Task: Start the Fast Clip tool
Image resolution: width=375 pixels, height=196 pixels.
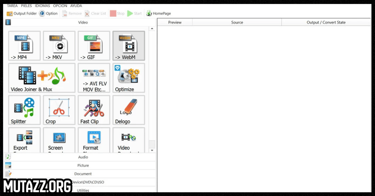Action: point(94,110)
